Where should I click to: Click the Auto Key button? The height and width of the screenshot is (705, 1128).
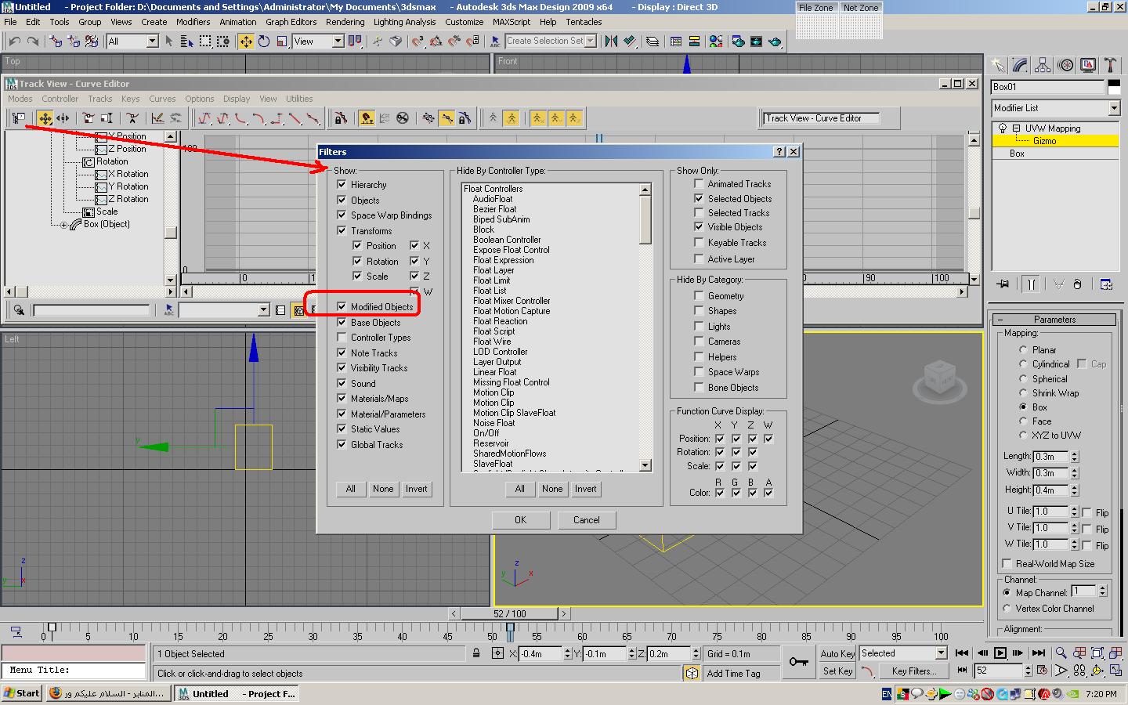[837, 653]
